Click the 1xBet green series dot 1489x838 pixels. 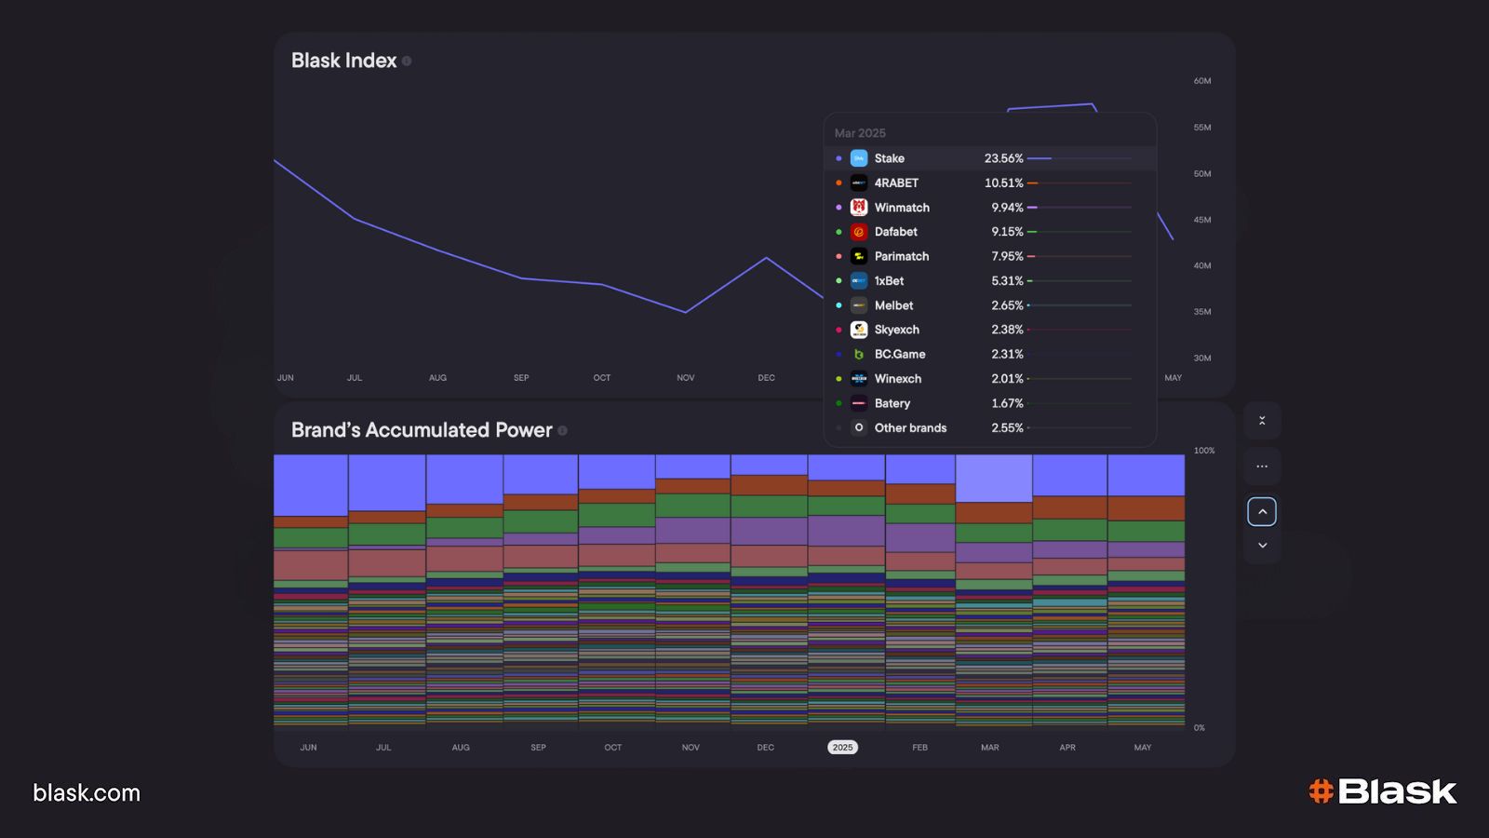(x=838, y=281)
